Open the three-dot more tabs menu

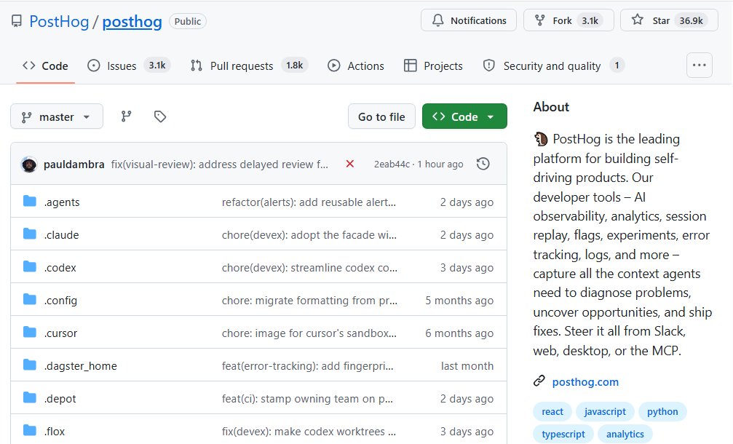pos(700,66)
